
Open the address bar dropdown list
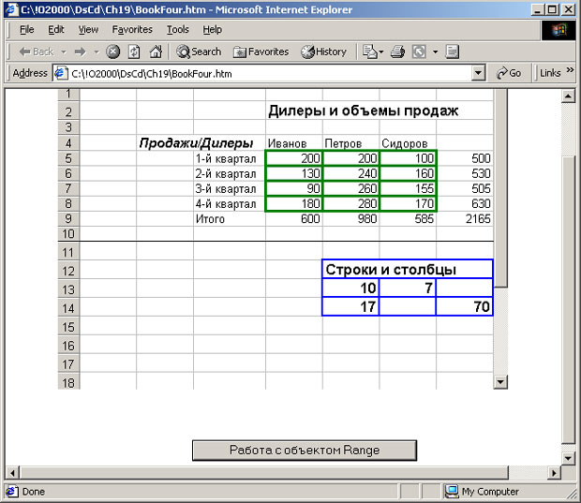pos(479,73)
